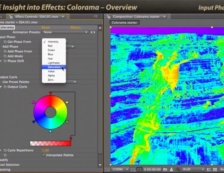Viewport: 224px width, 173px height.
Task: Expand Cycle Repetitions disclosure triangle
Action: click(x=0, y=151)
